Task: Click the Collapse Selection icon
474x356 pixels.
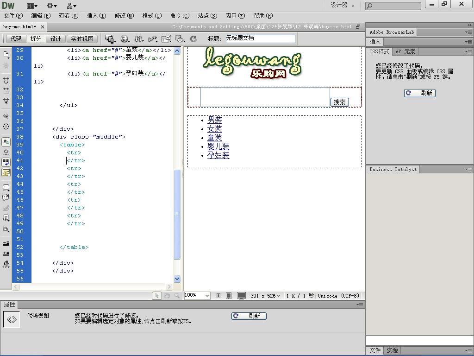Action: [x=6, y=91]
